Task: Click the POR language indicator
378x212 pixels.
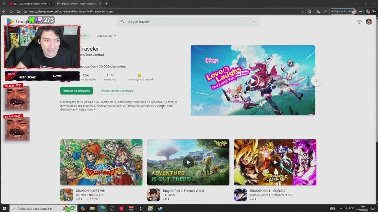Action: click(351, 208)
